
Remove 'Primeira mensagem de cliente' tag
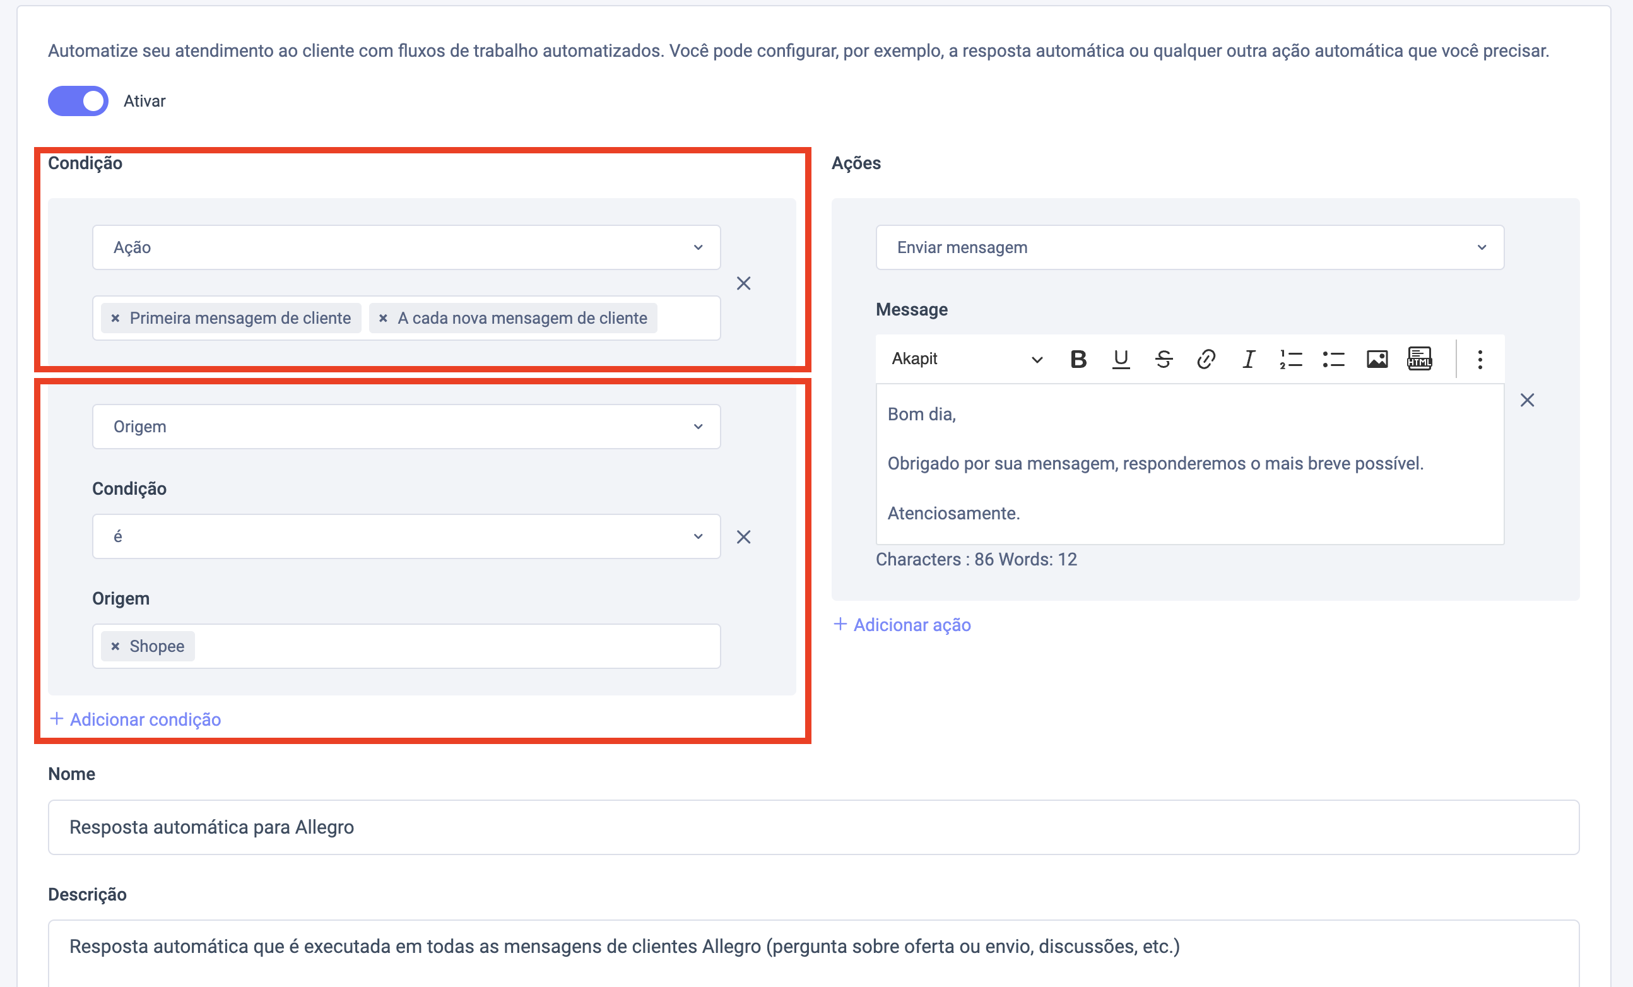point(115,318)
